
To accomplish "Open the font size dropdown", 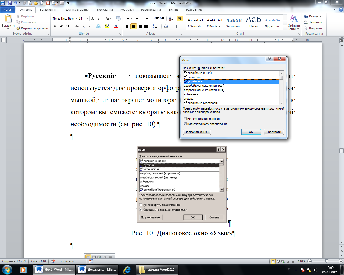I will click(x=88, y=19).
